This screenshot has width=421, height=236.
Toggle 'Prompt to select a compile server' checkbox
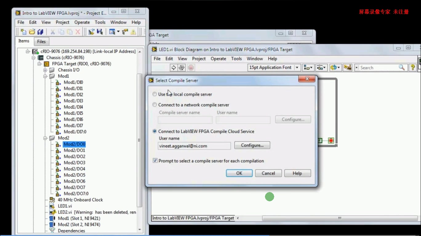point(155,161)
